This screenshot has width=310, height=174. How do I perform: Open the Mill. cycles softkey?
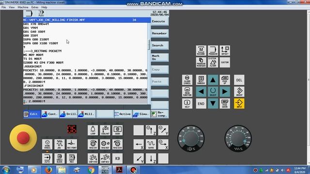[87, 114]
